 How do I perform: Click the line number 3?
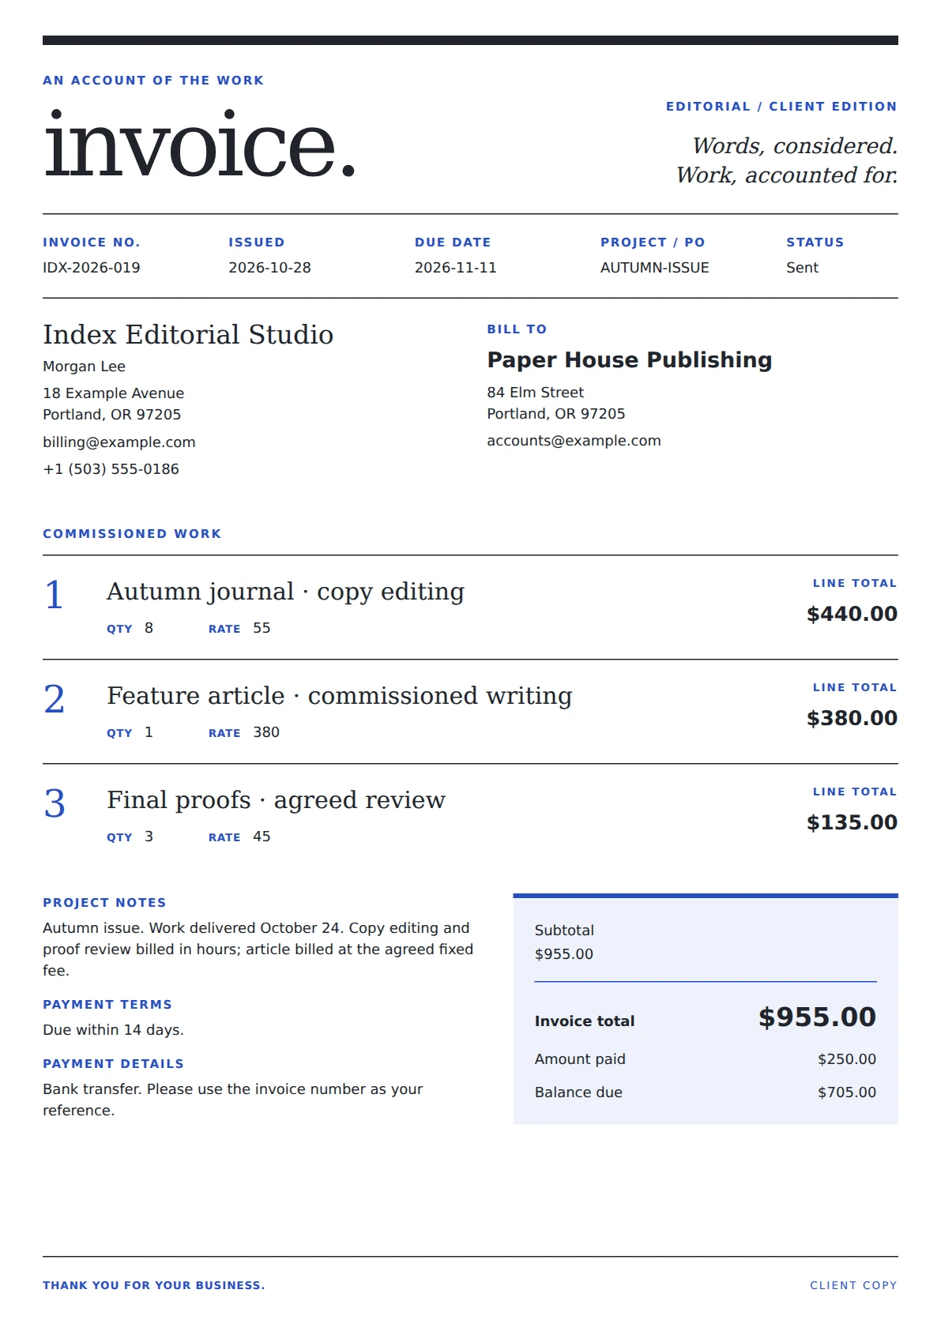(x=54, y=804)
